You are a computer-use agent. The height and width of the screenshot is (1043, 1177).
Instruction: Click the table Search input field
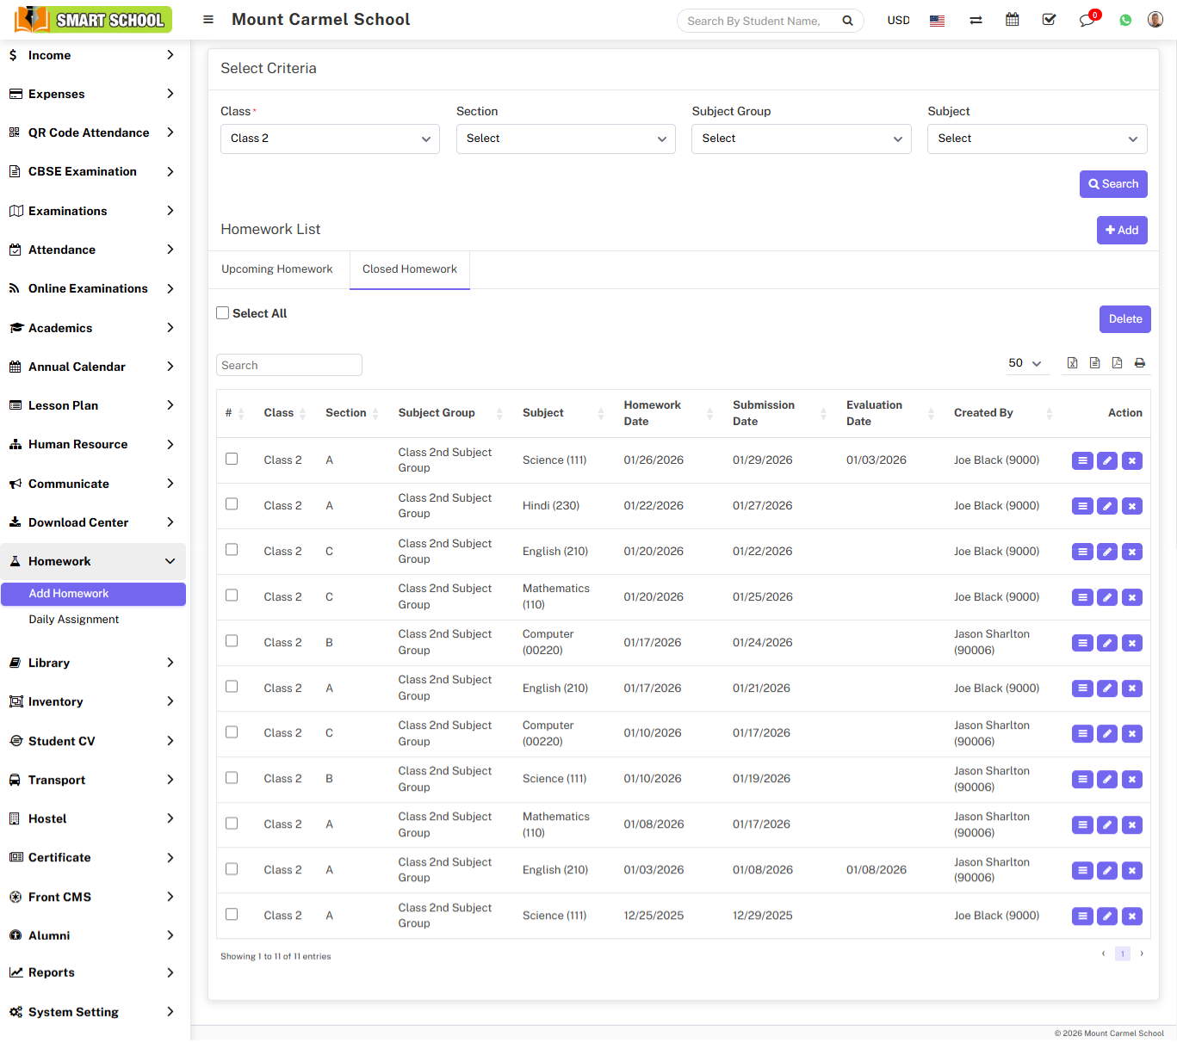288,365
